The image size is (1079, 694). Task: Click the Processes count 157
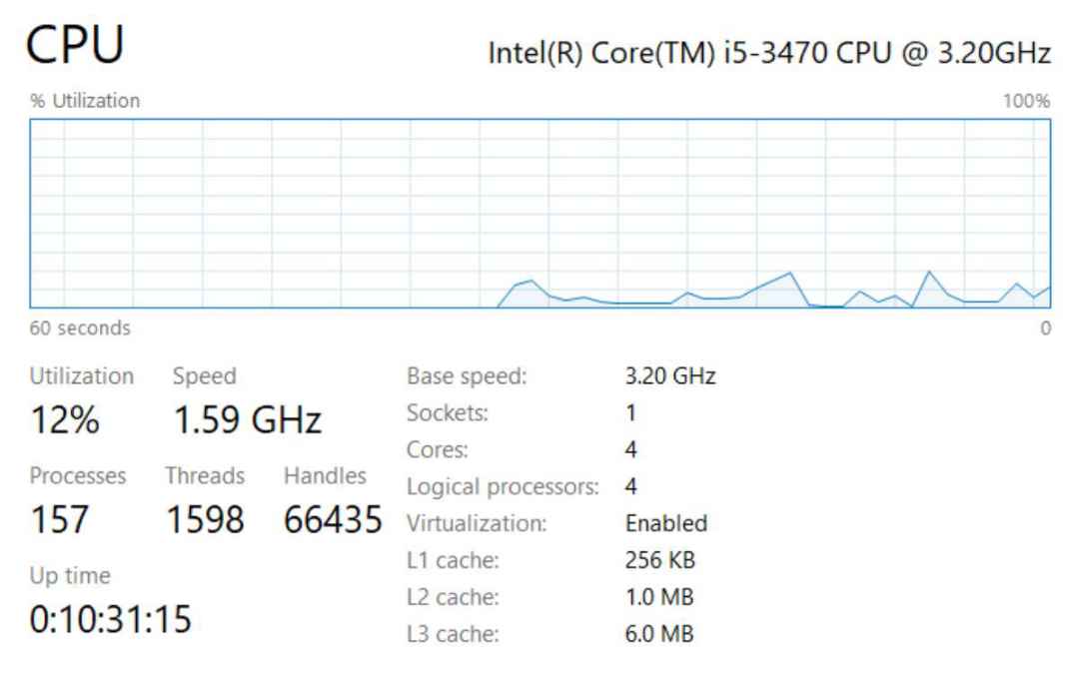tap(60, 520)
